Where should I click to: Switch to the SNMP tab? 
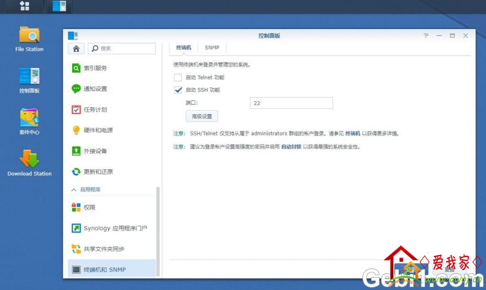[x=212, y=48]
